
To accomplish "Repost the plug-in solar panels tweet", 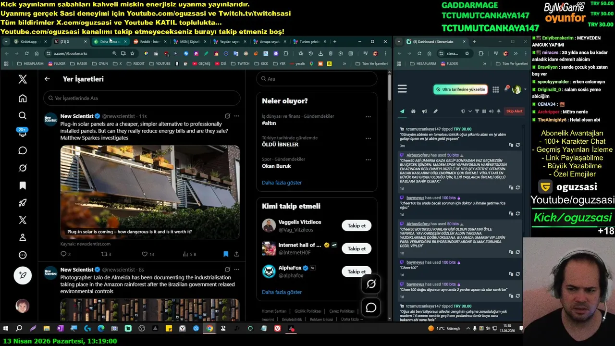I will point(103,254).
